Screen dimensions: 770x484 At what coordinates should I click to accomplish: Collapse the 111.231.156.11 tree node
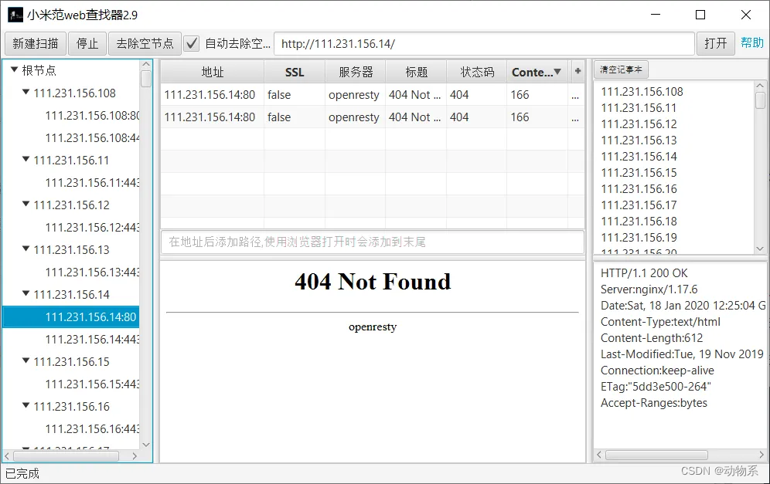[x=26, y=159]
